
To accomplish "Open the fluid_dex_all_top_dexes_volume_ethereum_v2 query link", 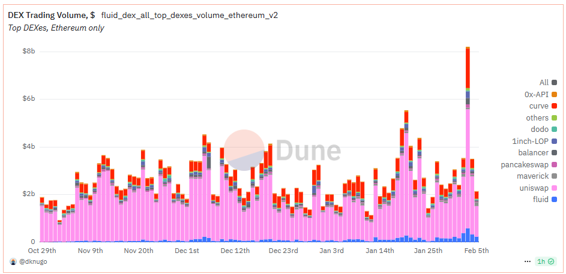I will [190, 16].
